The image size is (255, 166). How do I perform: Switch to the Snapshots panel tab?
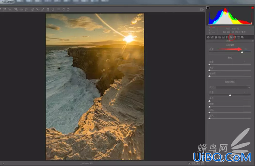click(x=242, y=37)
